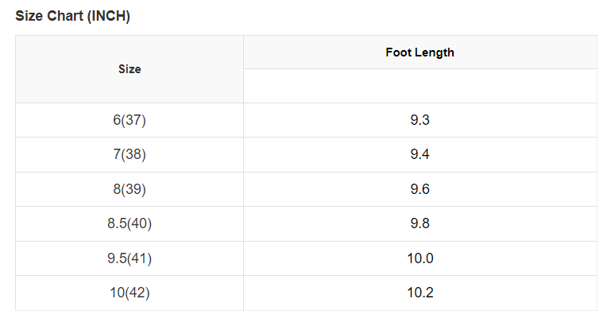611x322 pixels.
Task: Click the 9.6 foot length value
Action: pos(420,189)
